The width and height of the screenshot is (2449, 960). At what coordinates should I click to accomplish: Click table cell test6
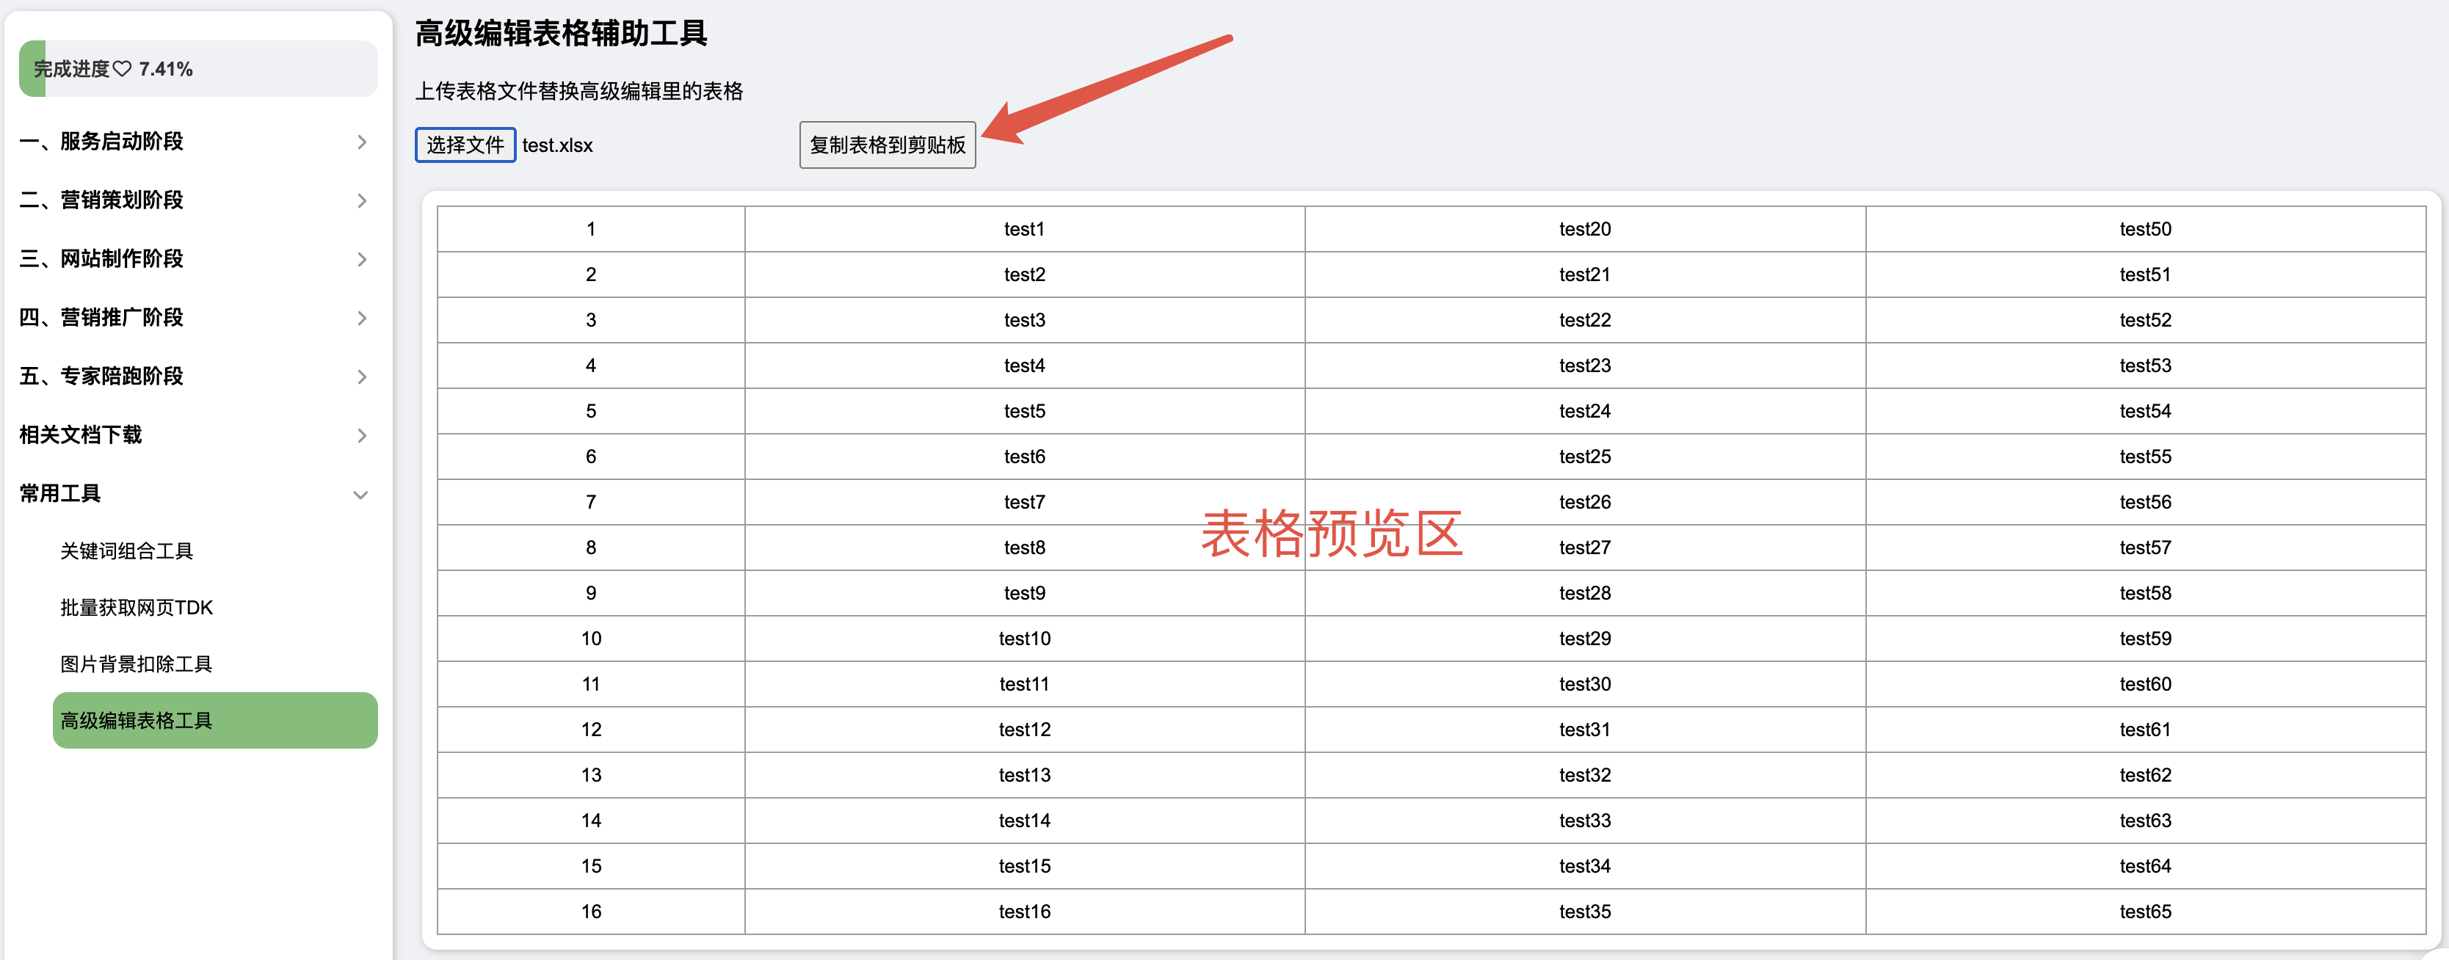(x=1025, y=457)
